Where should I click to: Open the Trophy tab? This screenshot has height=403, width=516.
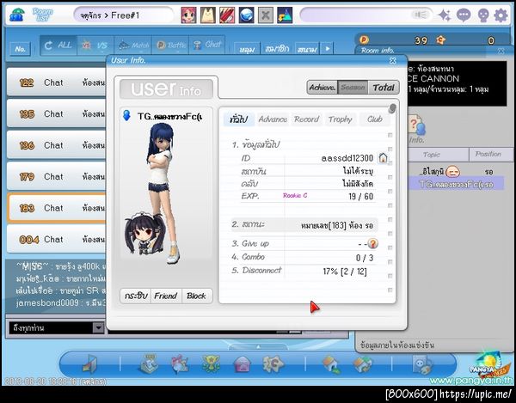click(x=341, y=119)
